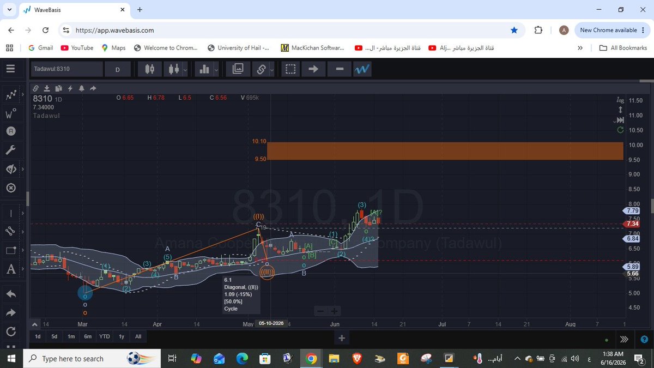The height and width of the screenshot is (368, 654).
Task: Expand the zigzag wave tool flyout arrow
Action: point(23,95)
